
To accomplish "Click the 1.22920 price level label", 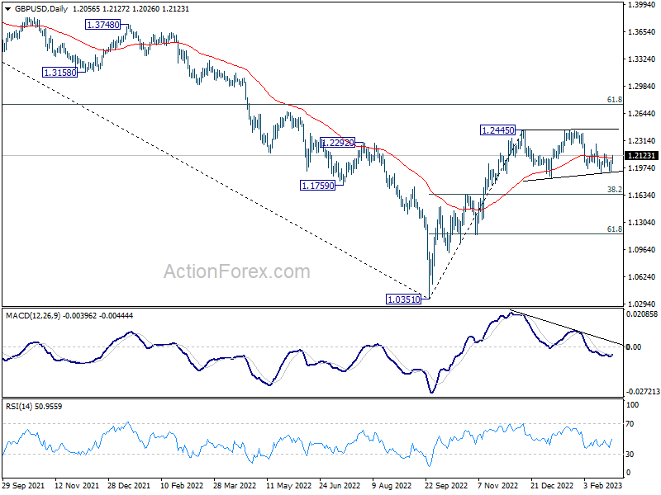I will 338,143.
